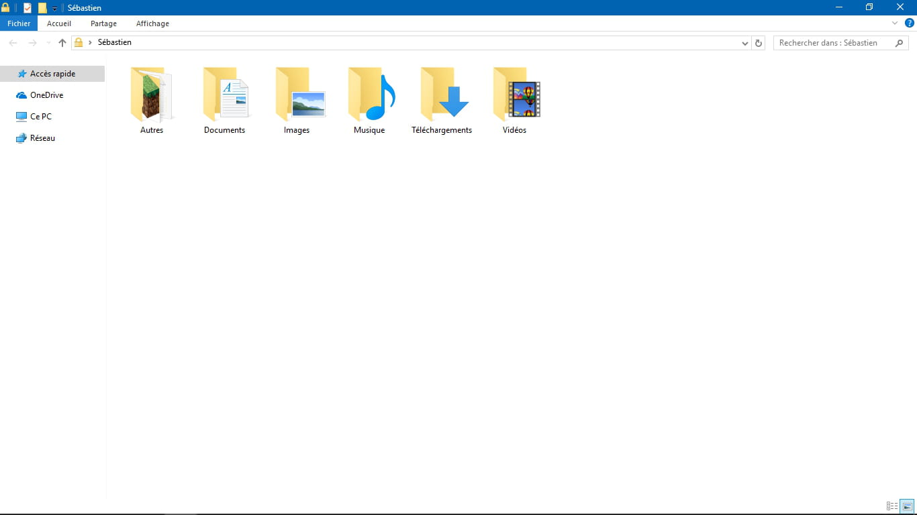Select the Vidéos folder icon
Screen dimensions: 917x515
point(517,94)
